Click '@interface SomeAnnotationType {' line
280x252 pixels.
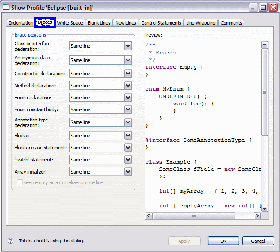(x=198, y=140)
